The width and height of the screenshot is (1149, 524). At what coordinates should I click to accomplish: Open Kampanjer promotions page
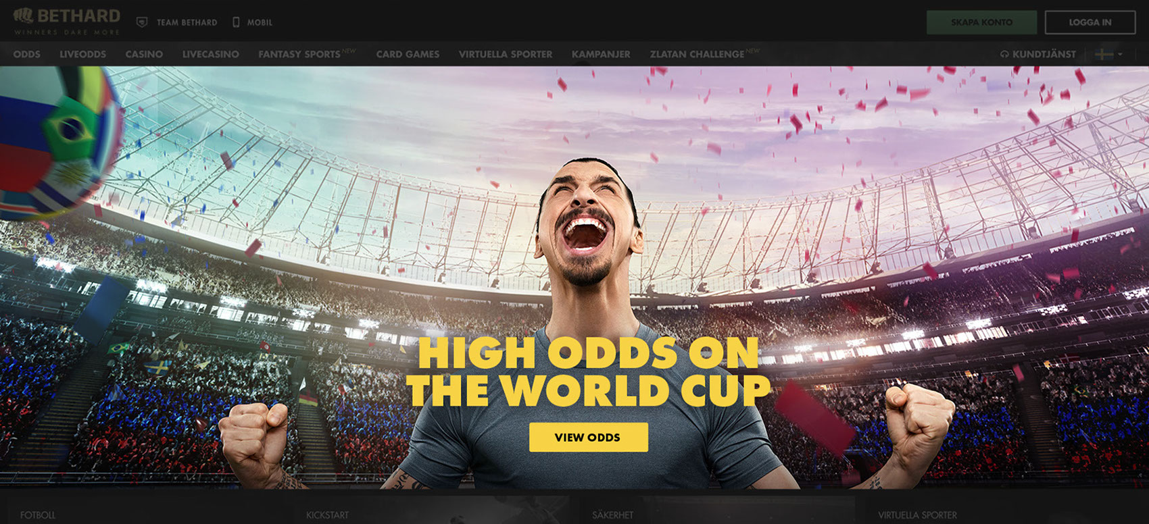(601, 54)
